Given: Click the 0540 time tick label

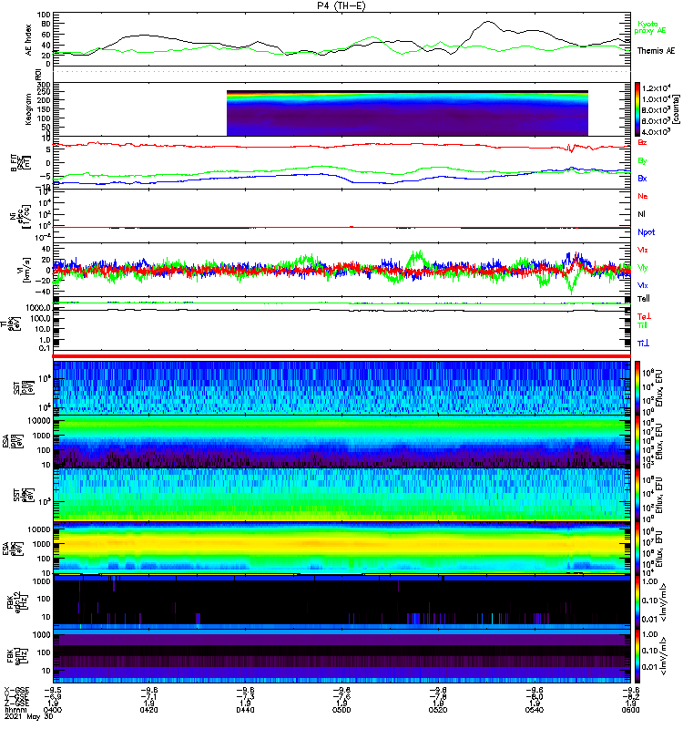Looking at the screenshot, I should (535, 710).
